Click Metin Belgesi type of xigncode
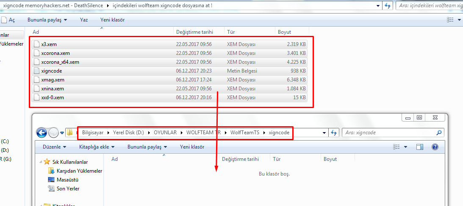The height and width of the screenshot is (206, 463). [242, 71]
